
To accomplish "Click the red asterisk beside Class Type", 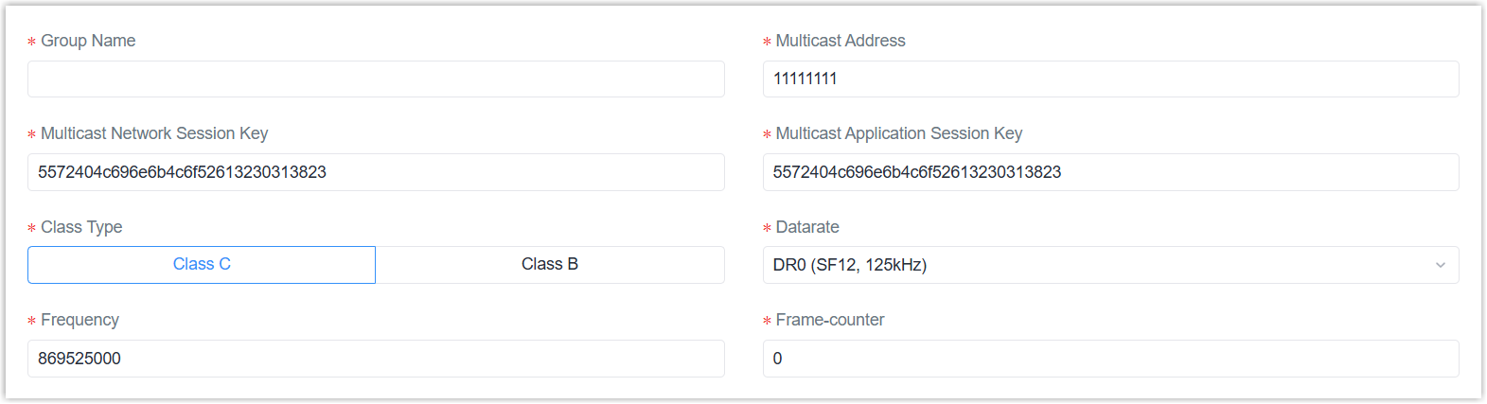I will coord(32,229).
